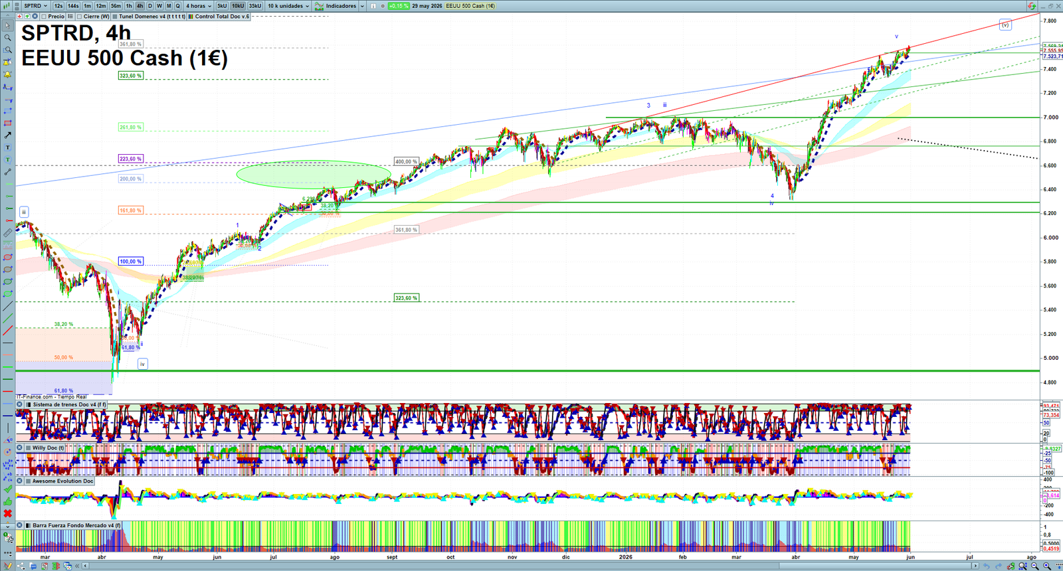
Task: Show 35kU units history
Action: (255, 5)
